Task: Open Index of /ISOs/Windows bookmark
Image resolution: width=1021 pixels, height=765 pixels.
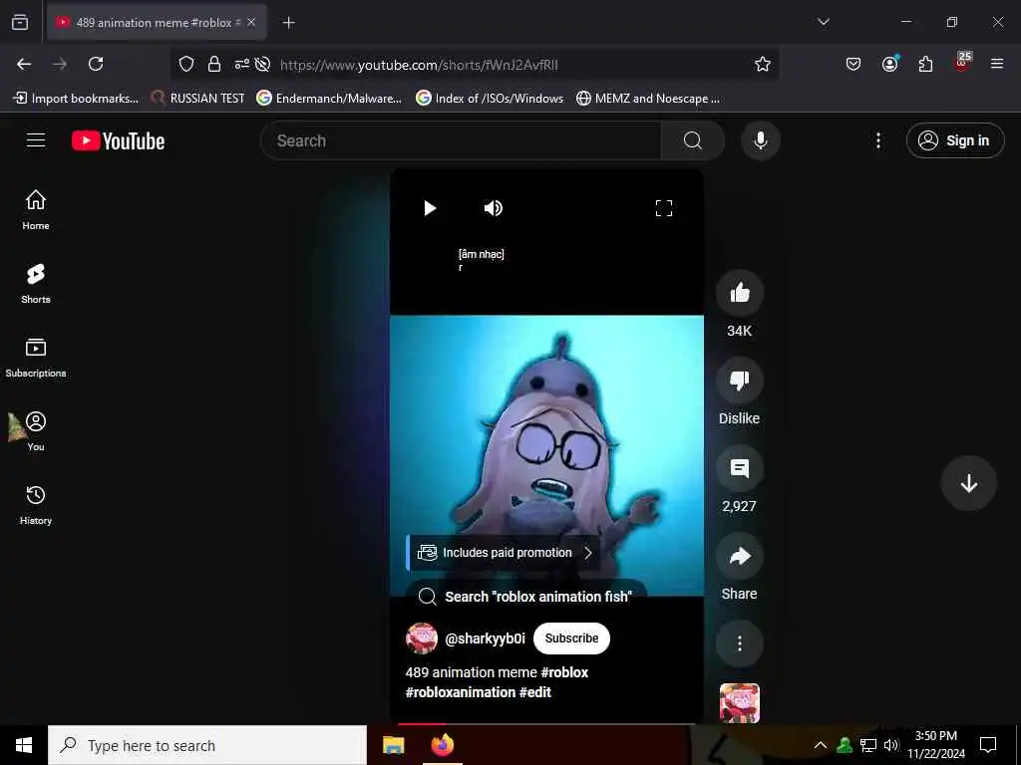Action: point(490,99)
